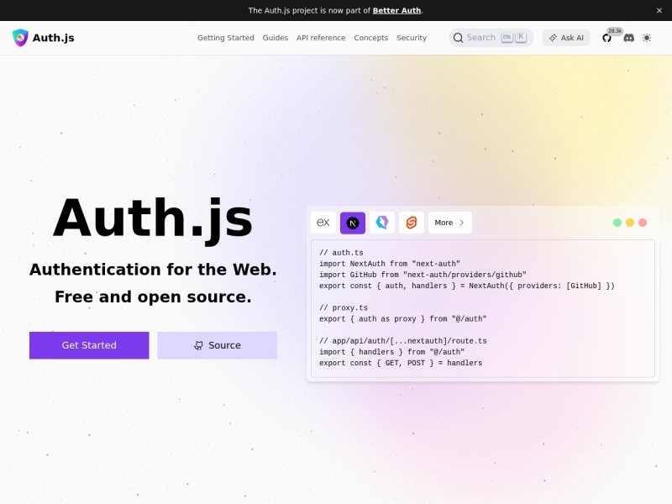The image size is (672, 504).
Task: Select the Express framework tab icon
Action: point(323,223)
